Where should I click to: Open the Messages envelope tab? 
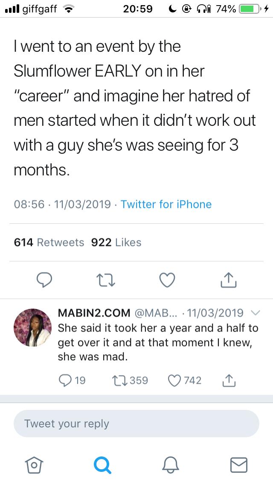click(x=238, y=464)
